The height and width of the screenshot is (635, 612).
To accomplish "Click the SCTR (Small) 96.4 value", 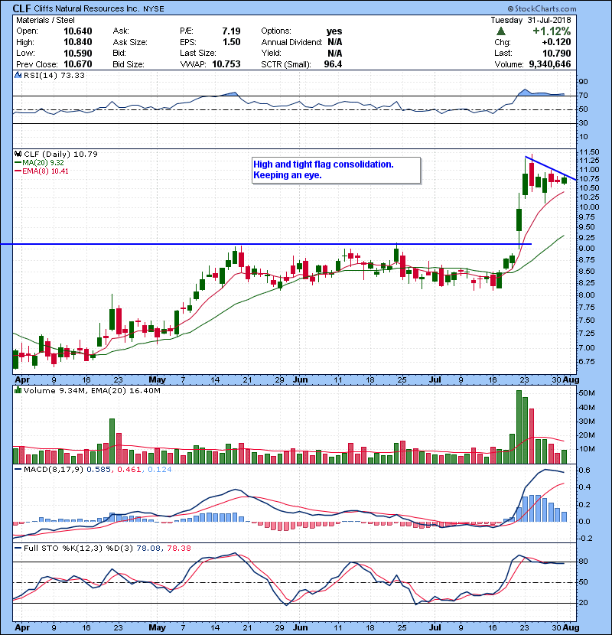I will click(x=333, y=64).
